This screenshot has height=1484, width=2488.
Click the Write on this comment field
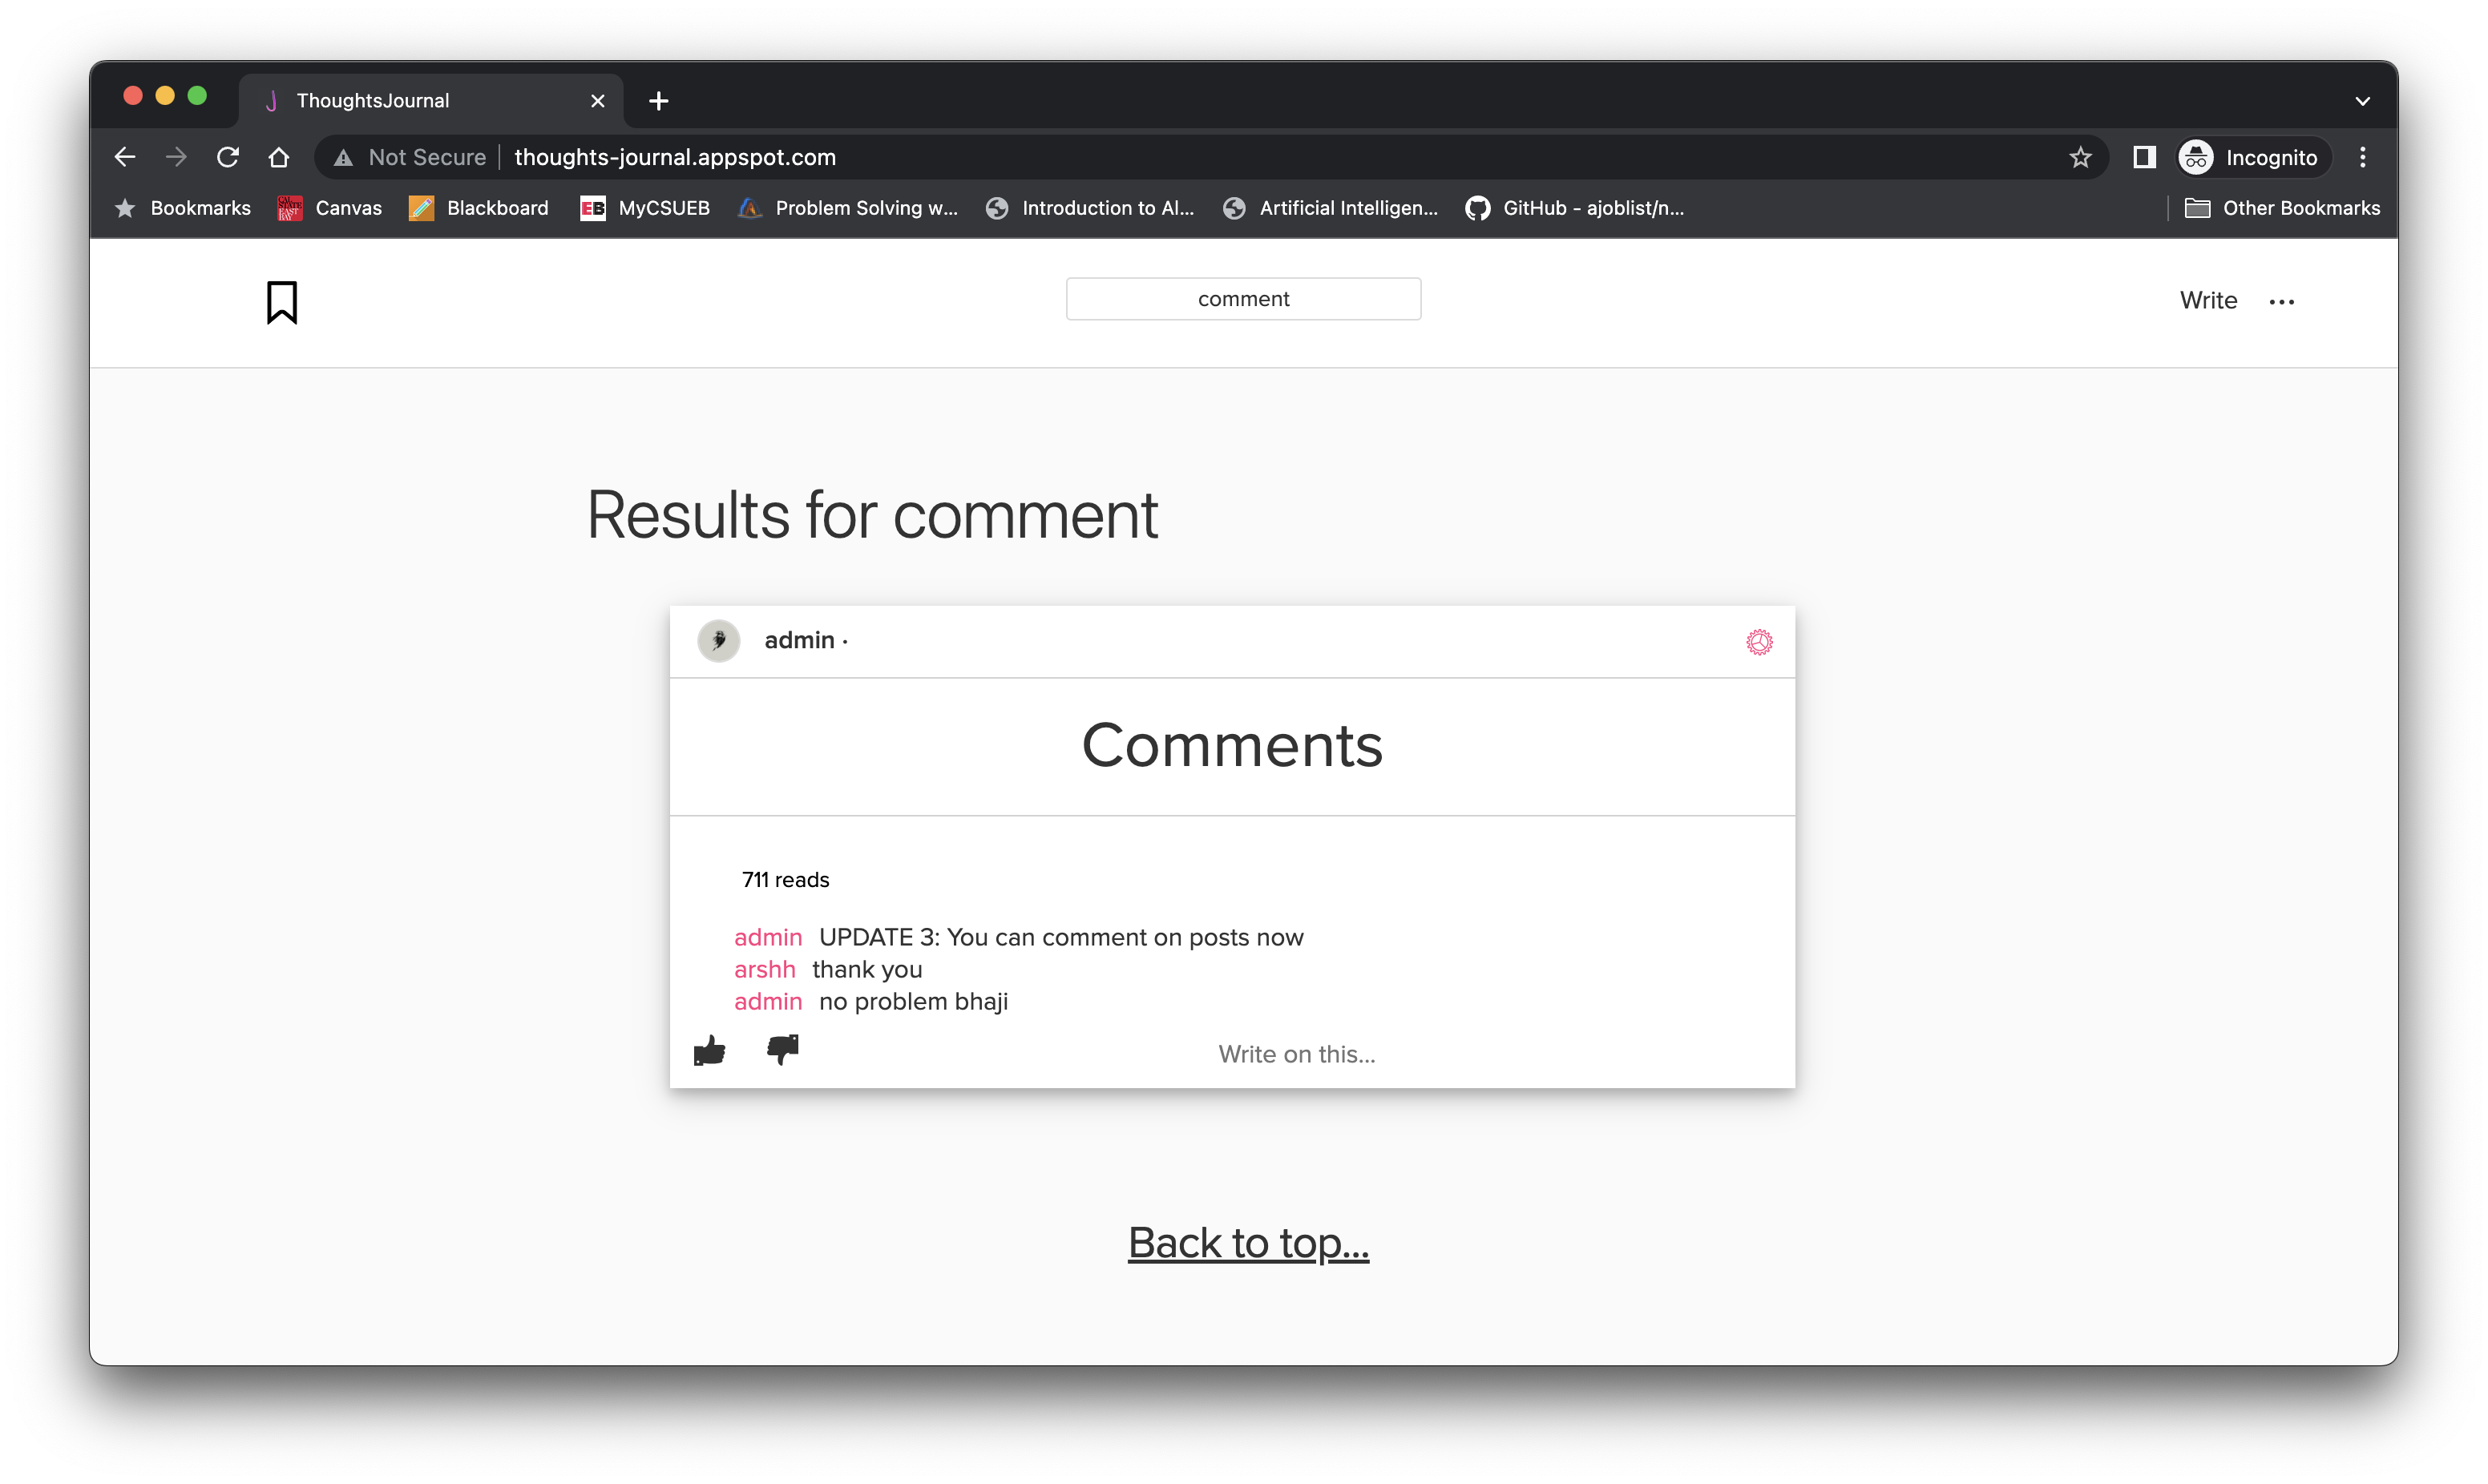1296,1053
